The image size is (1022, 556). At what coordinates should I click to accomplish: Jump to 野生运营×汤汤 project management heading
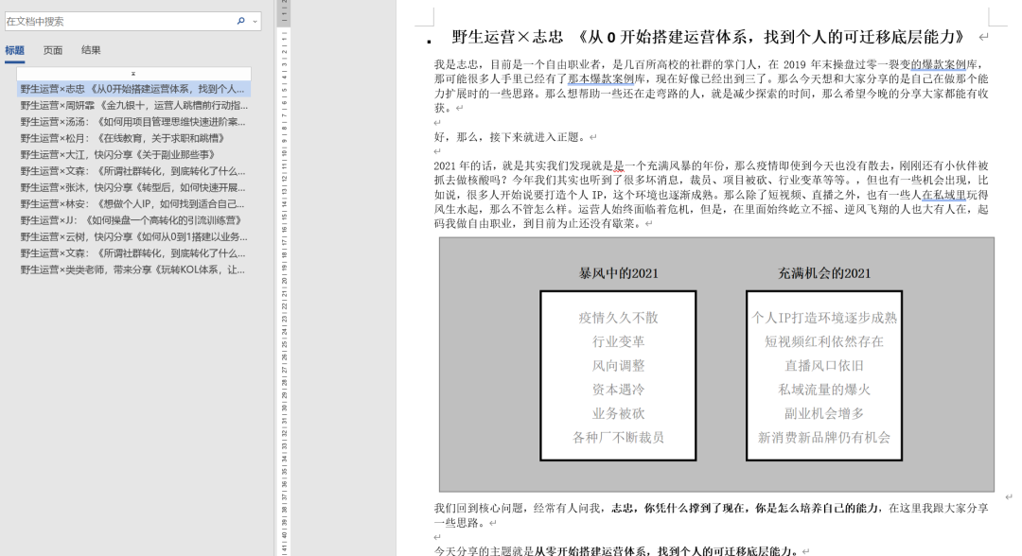(x=133, y=122)
